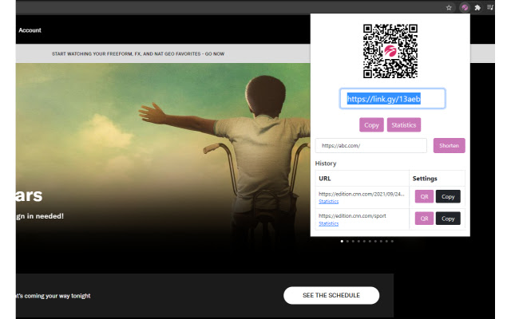
Task: Click See The Schedule button
Action: pos(331,296)
